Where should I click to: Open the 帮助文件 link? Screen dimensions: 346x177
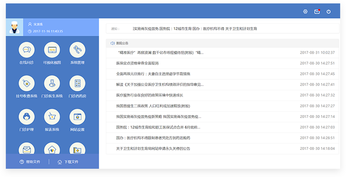33,162
